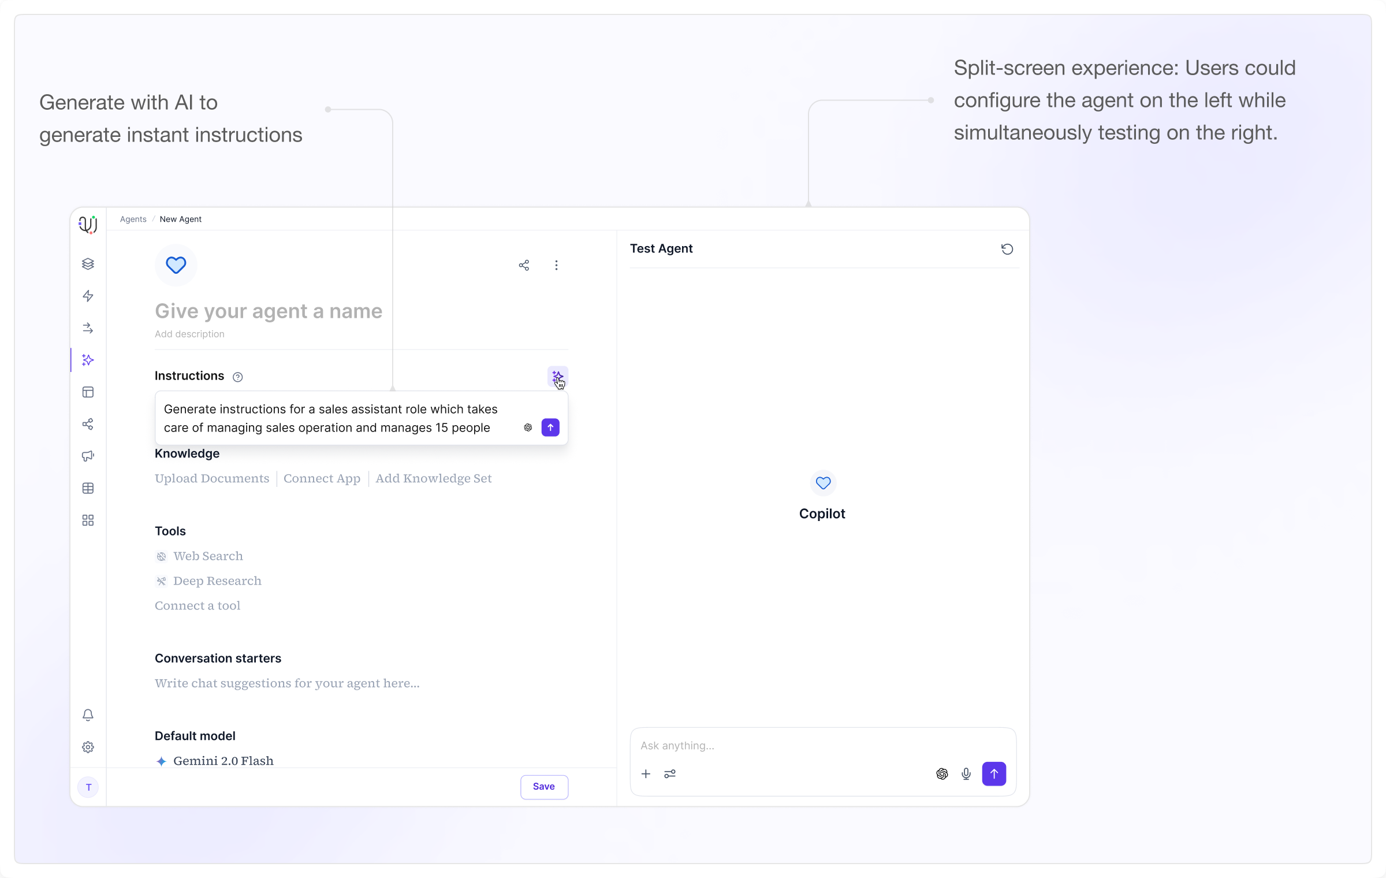
Task: Open the chat options sliders icon
Action: tap(670, 773)
